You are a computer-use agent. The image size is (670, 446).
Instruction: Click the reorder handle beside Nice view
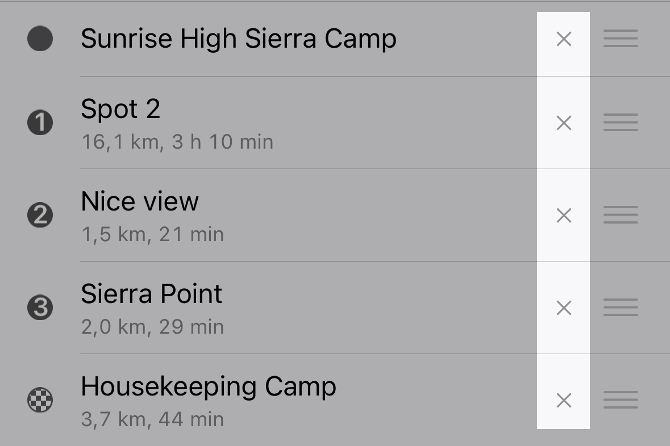point(620,214)
